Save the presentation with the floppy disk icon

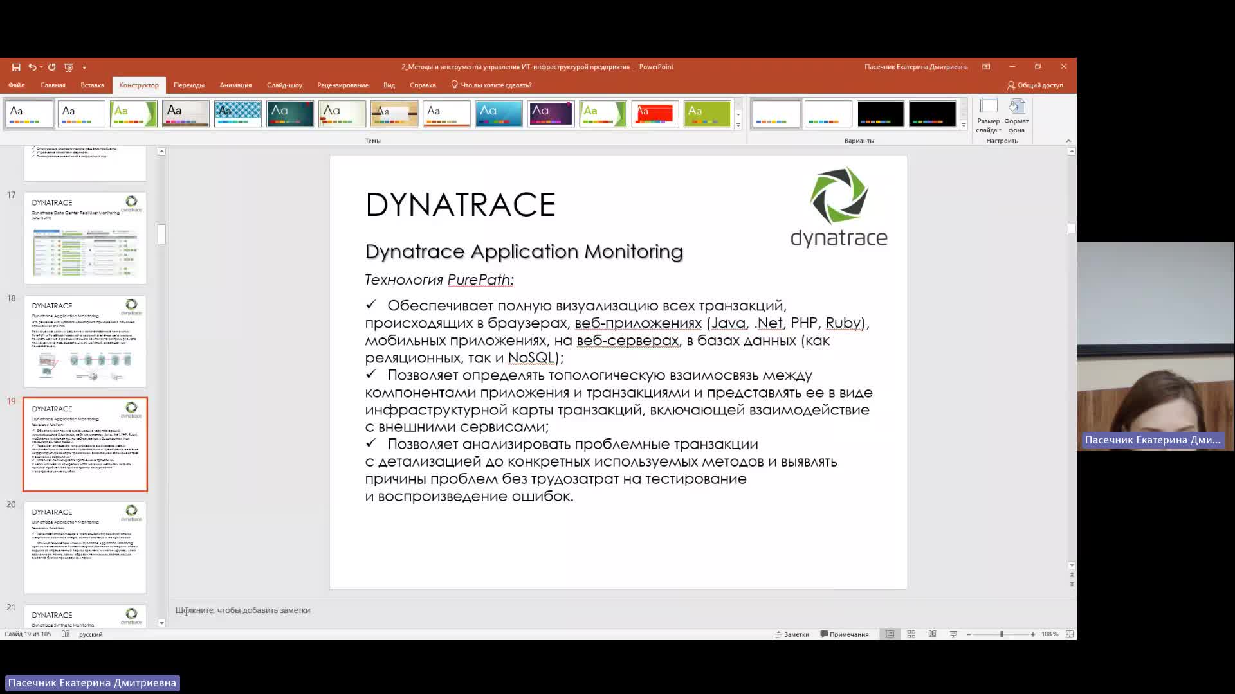pyautogui.click(x=16, y=67)
